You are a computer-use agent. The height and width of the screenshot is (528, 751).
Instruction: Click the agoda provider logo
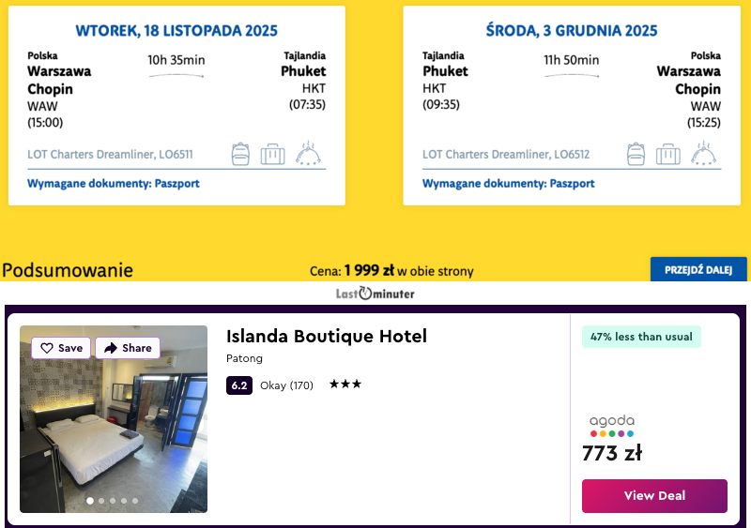pyautogui.click(x=611, y=426)
